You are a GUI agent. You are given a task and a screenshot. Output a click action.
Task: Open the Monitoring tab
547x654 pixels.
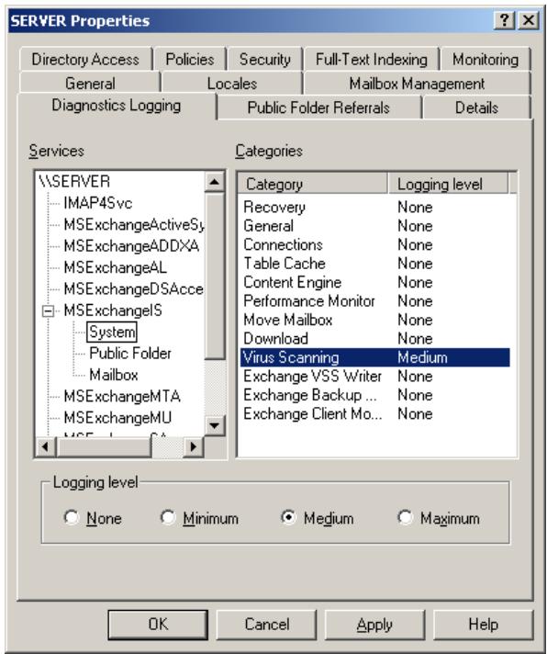pyautogui.click(x=486, y=59)
